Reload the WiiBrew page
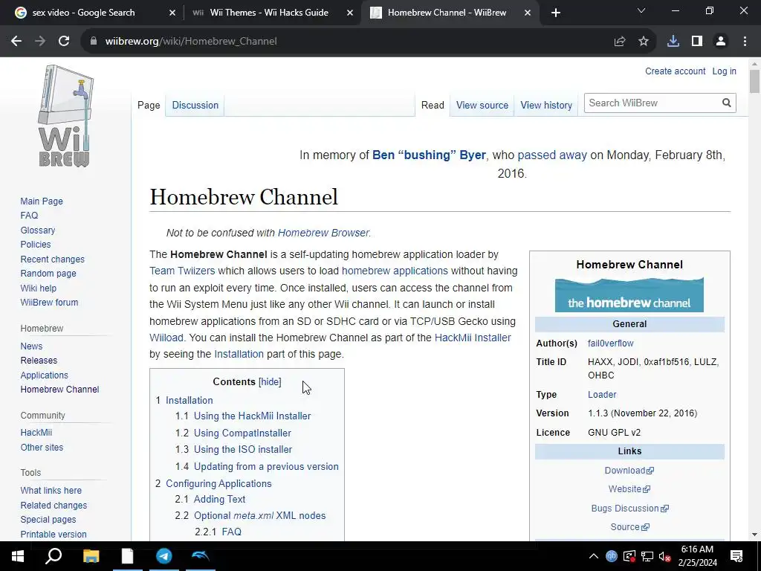This screenshot has height=571, width=761. 64,42
